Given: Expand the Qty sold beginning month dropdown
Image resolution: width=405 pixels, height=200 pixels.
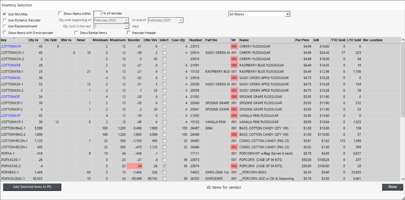Looking at the screenshot, I should 126,20.
